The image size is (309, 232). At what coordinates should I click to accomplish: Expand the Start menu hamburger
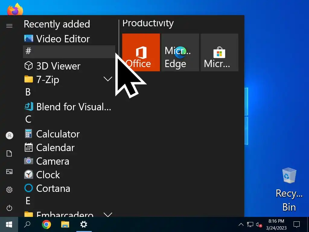pyautogui.click(x=9, y=26)
